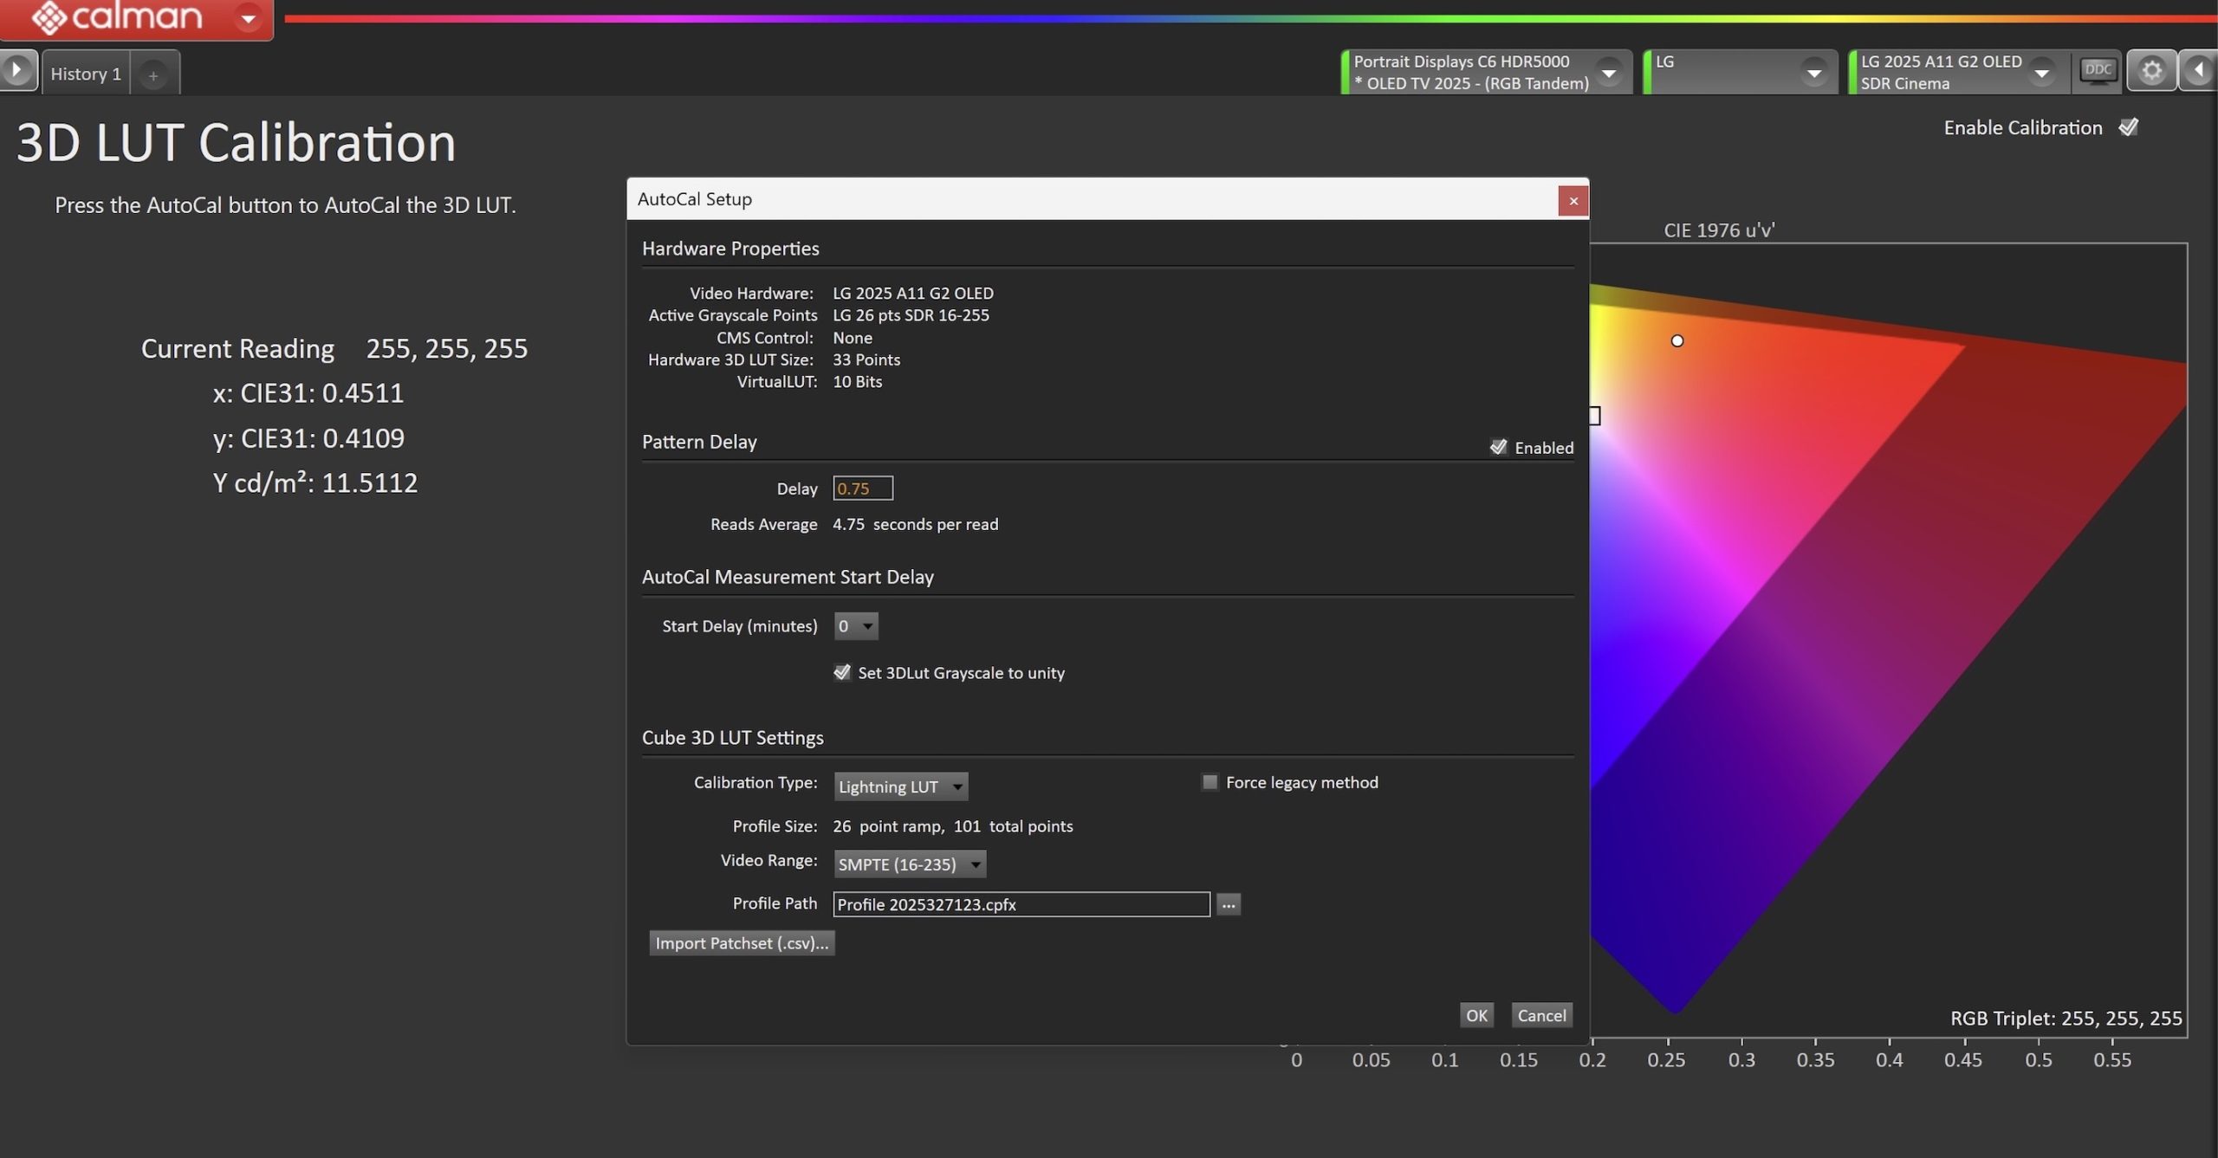Image resolution: width=2218 pixels, height=1158 pixels.
Task: Browse for profile path with ellipsis button
Action: (x=1229, y=904)
